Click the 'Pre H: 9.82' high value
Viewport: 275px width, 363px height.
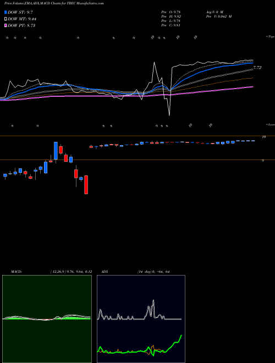click(172, 16)
